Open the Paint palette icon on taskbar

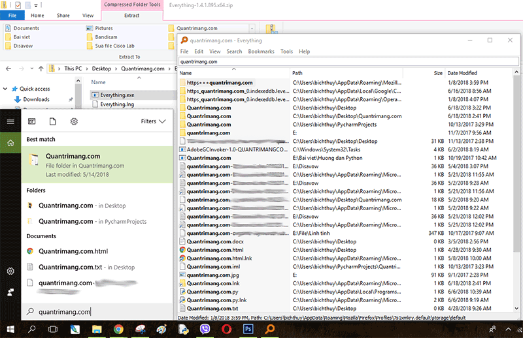(x=161, y=330)
